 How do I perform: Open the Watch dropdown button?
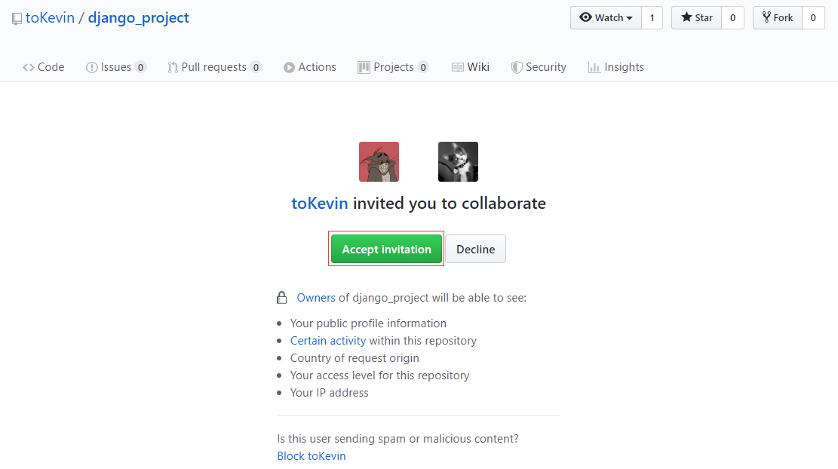click(x=606, y=17)
